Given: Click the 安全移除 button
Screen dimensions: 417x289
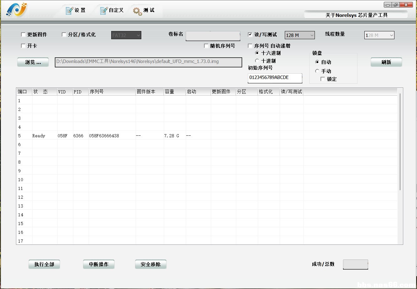Looking at the screenshot, I should [x=151, y=264].
